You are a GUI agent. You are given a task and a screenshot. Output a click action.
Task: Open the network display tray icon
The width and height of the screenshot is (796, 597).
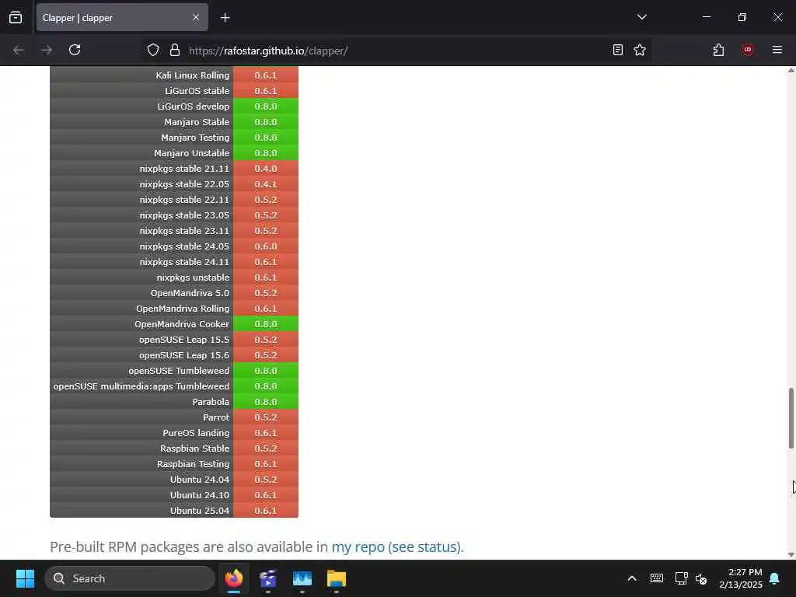(681, 578)
